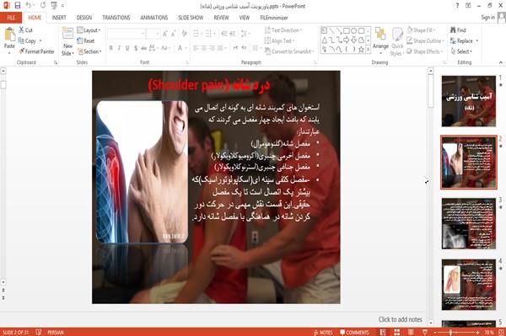Open the FILE tab
The height and width of the screenshot is (336, 506).
click(11, 18)
